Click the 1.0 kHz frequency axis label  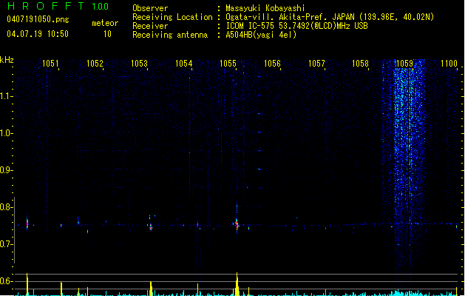pyautogui.click(x=6, y=133)
